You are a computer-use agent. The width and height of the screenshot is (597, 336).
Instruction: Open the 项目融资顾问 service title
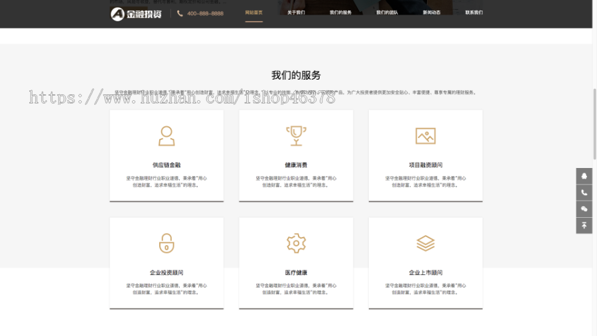pyautogui.click(x=426, y=165)
